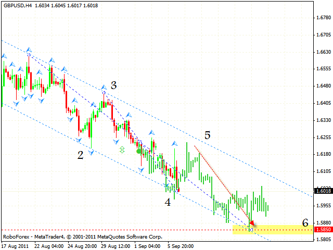Select wave label 5
The image size is (333, 250).
click(x=207, y=135)
